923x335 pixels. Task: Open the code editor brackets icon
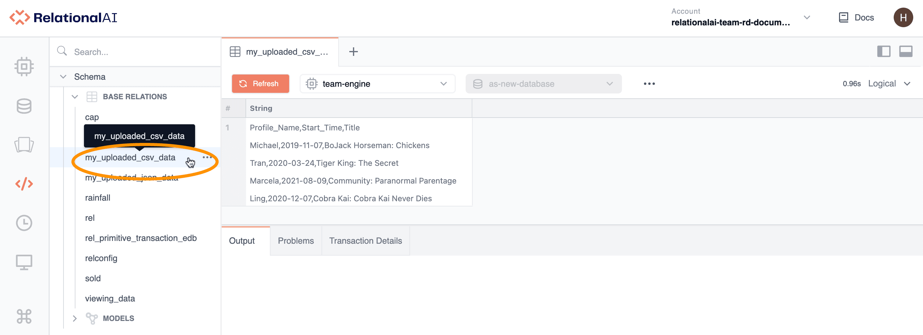(x=24, y=184)
